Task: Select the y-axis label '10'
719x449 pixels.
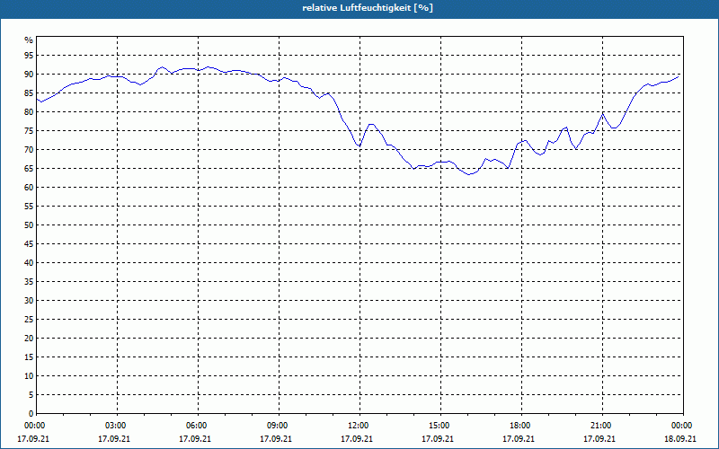Action: [x=29, y=376]
